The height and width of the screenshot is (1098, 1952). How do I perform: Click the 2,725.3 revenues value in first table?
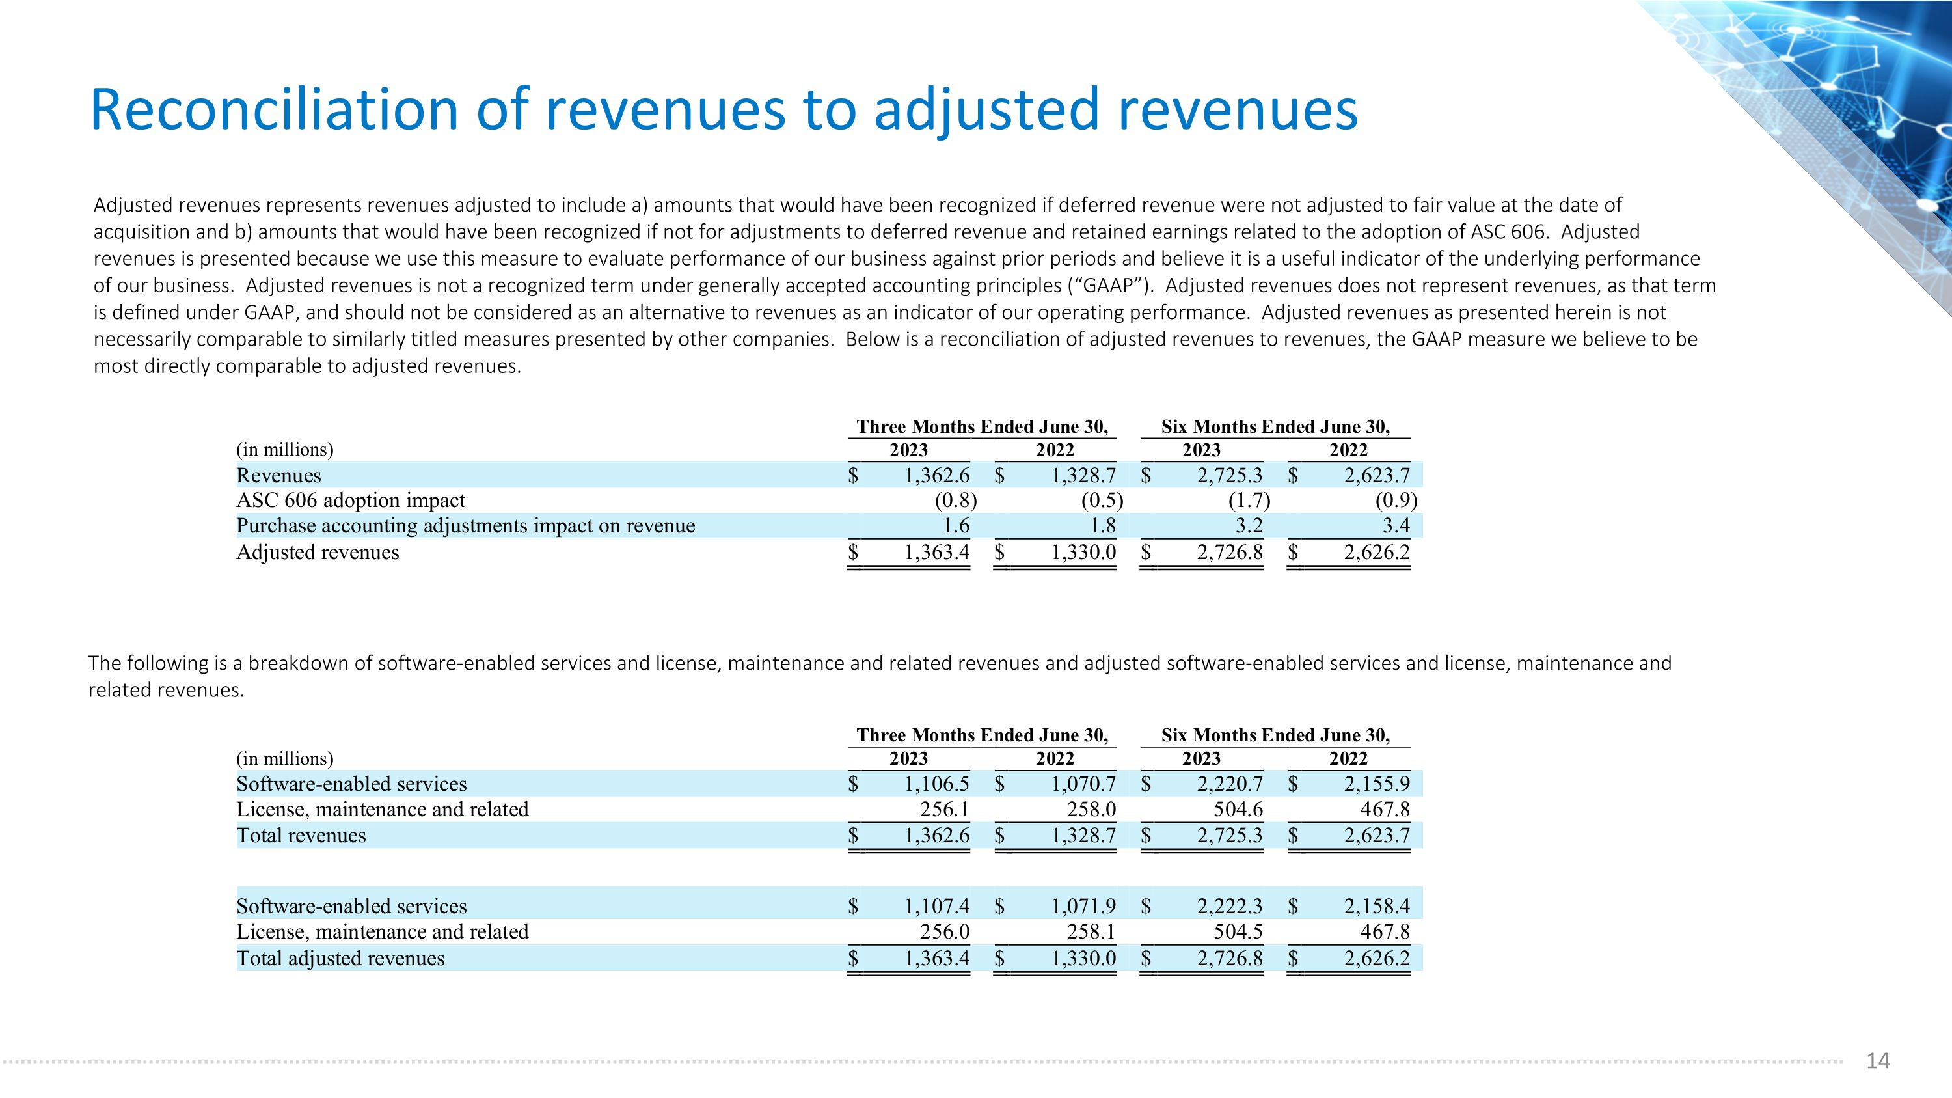click(x=1230, y=475)
